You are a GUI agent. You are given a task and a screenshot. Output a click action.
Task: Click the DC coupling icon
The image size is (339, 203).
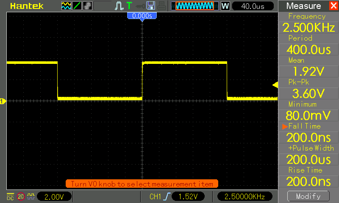click(x=10, y=196)
